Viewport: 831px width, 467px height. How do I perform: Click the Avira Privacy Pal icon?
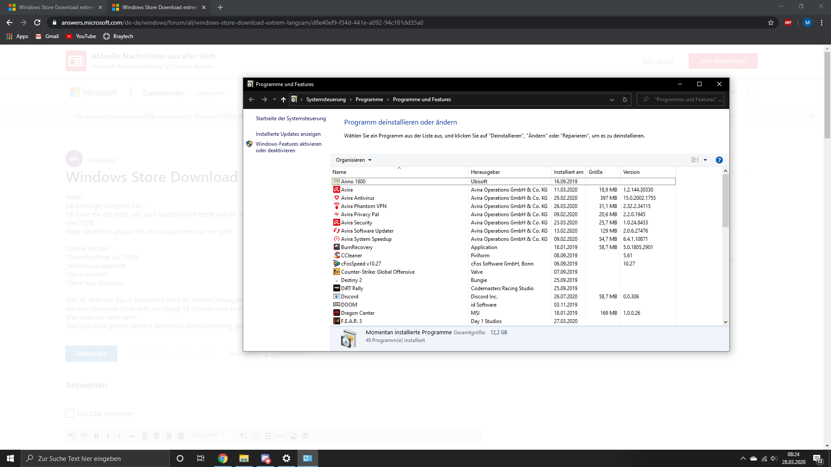(x=336, y=214)
